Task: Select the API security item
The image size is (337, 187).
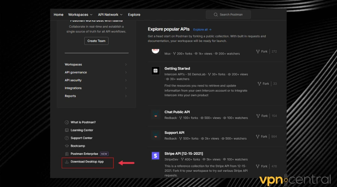Action: tap(73, 80)
